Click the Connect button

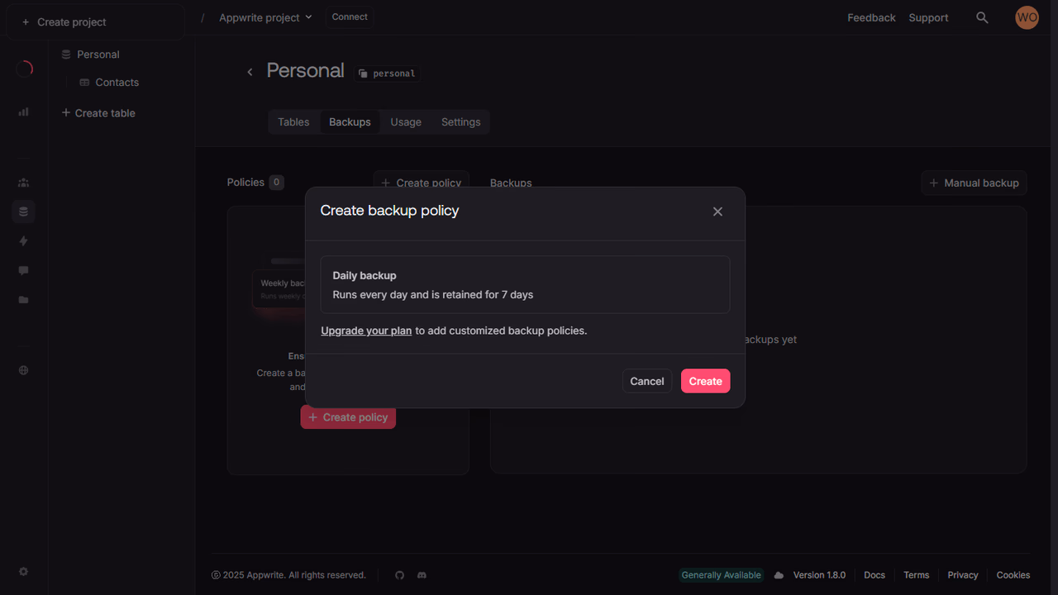coord(350,17)
